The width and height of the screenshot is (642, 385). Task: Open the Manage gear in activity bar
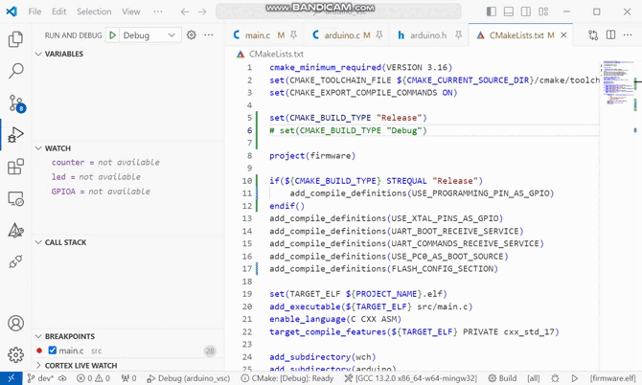click(15, 354)
